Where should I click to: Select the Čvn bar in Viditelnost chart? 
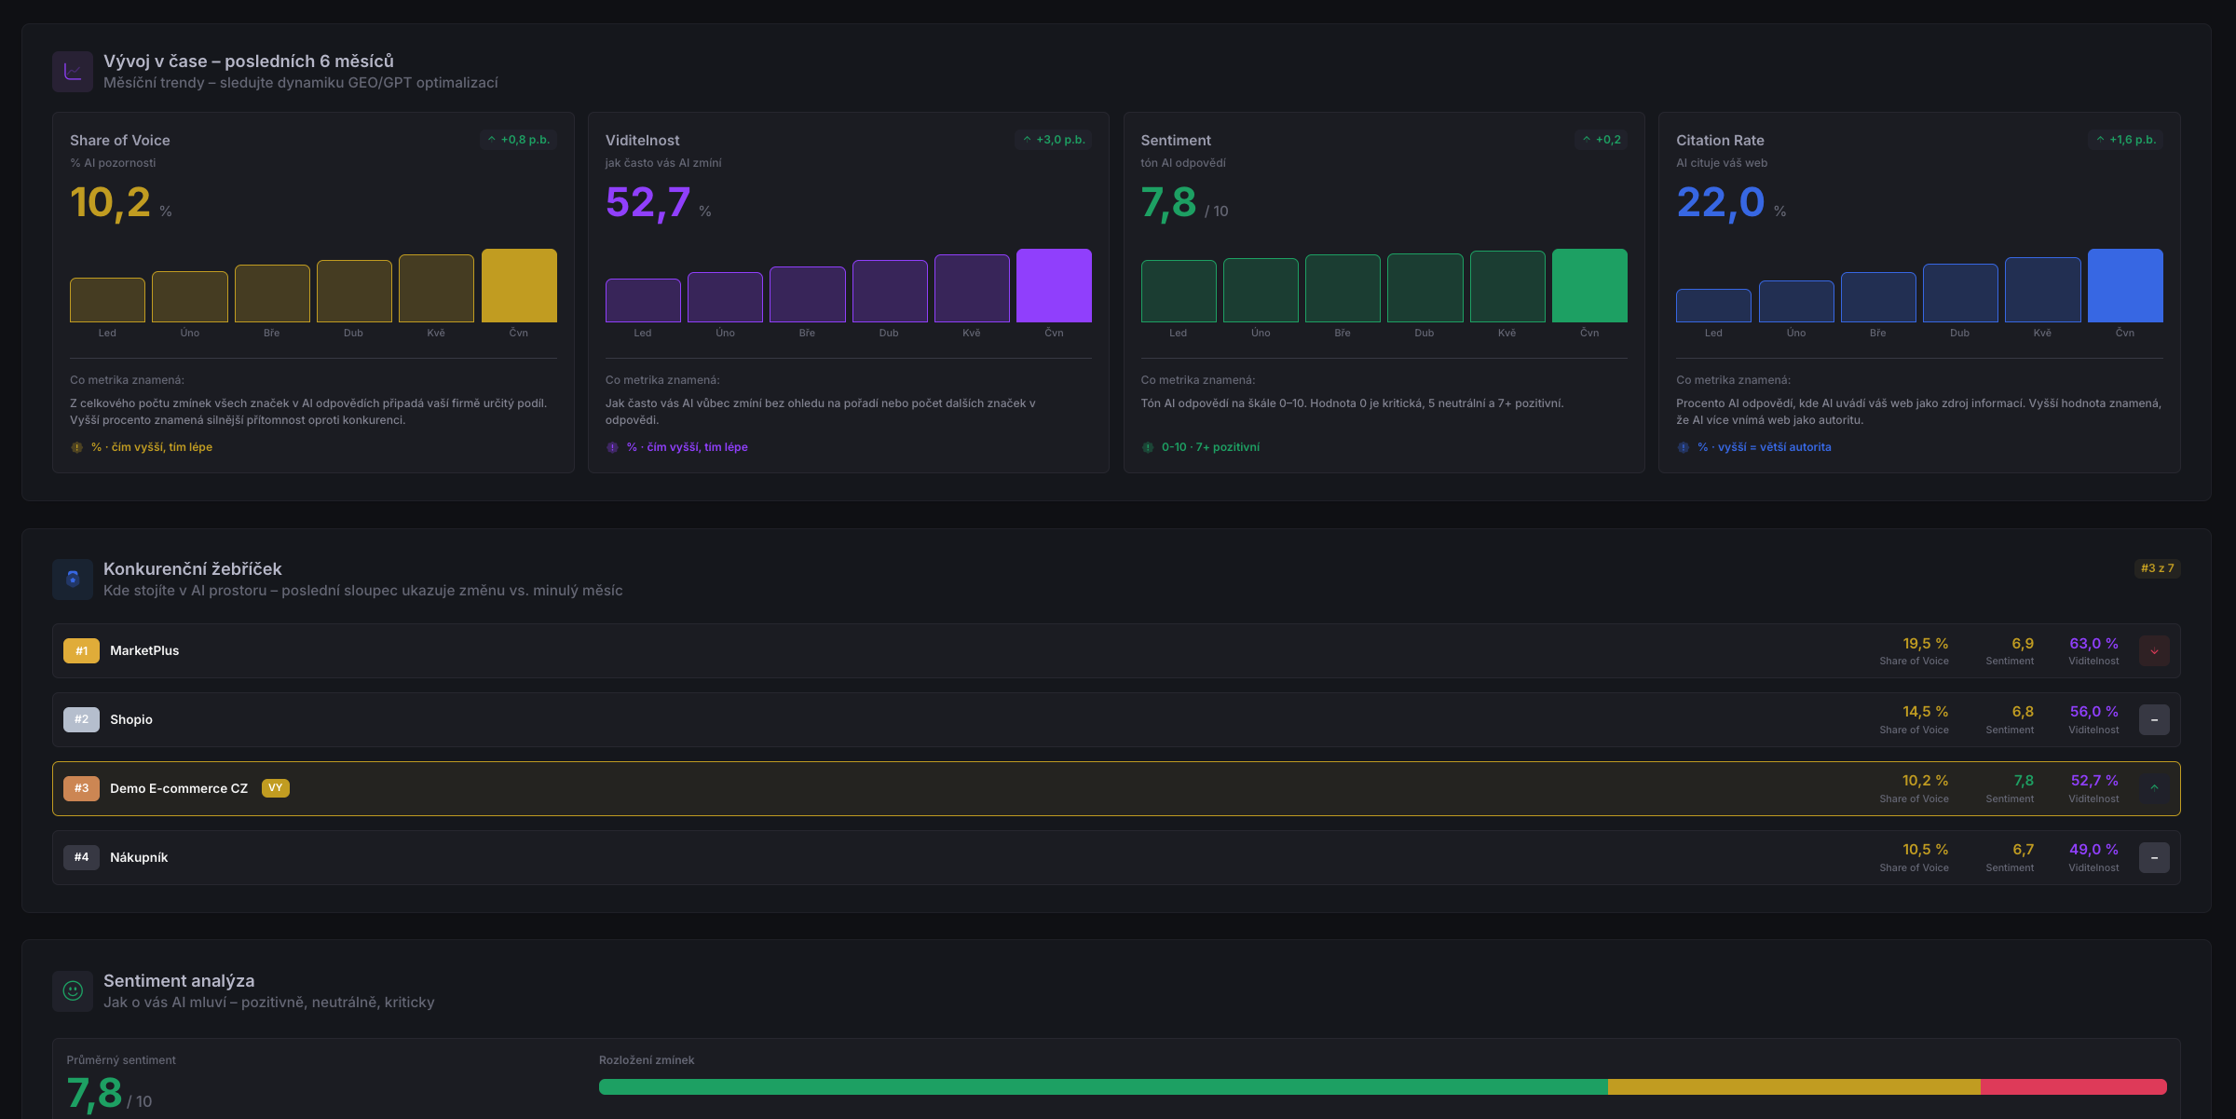click(x=1054, y=285)
